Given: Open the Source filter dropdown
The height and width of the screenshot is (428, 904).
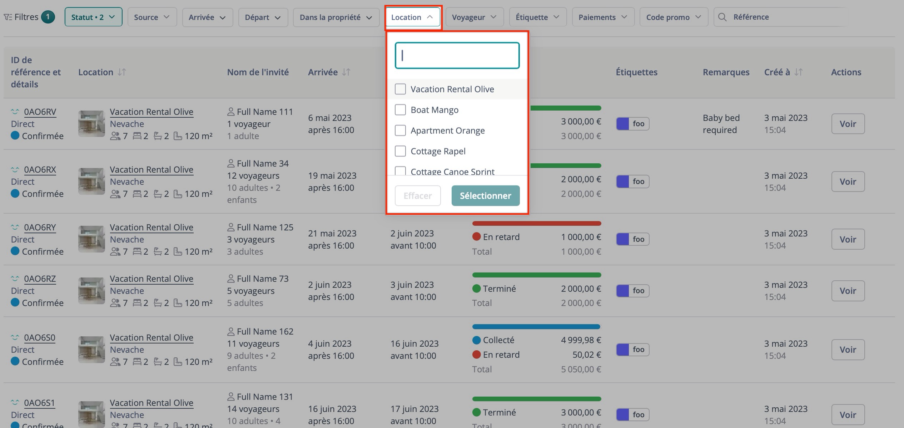Looking at the screenshot, I should pyautogui.click(x=152, y=16).
